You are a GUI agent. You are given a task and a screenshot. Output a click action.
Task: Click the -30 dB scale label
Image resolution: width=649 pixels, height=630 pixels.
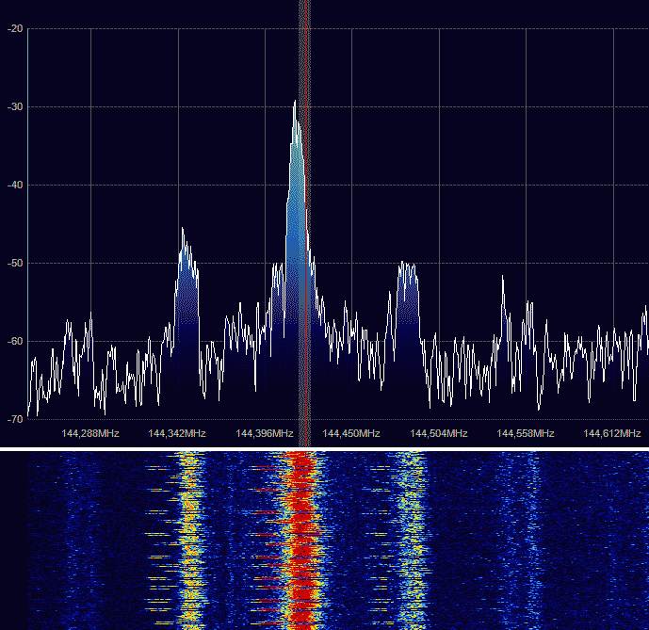(x=15, y=106)
